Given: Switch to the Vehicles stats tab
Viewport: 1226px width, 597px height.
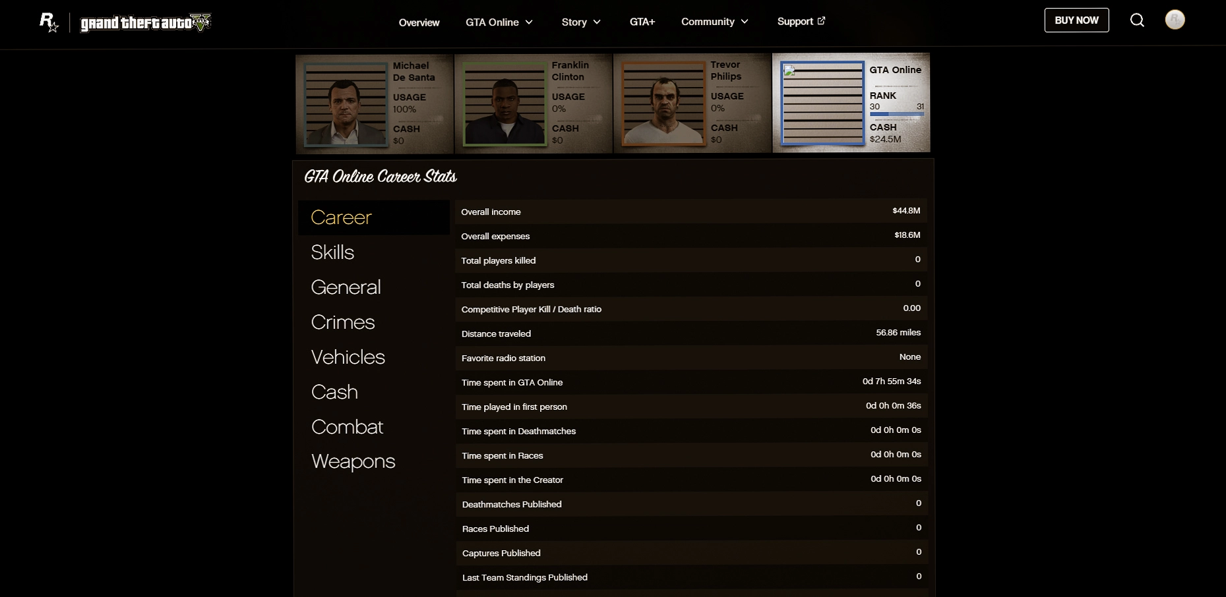Looking at the screenshot, I should pyautogui.click(x=348, y=357).
